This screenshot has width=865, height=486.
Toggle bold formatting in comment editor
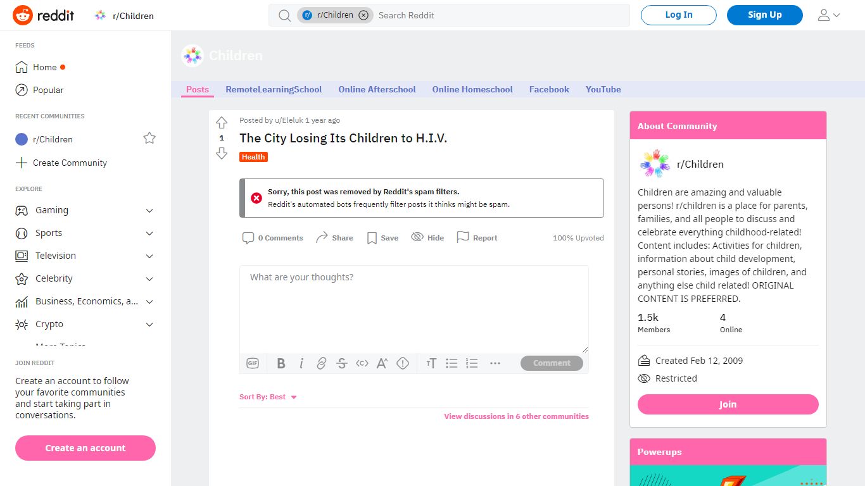point(281,363)
